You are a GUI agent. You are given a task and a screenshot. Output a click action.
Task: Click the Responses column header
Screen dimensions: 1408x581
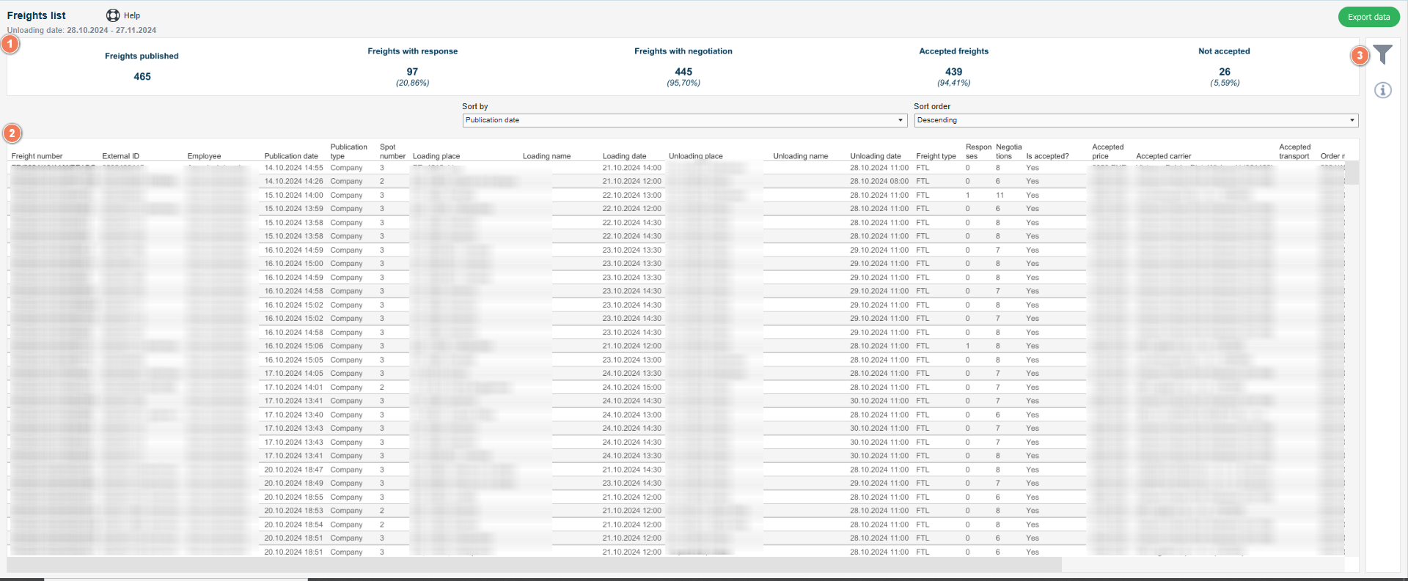978,152
